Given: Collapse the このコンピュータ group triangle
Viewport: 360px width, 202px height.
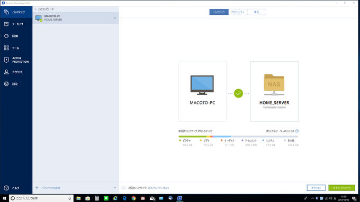Looking at the screenshot, I should pos(35,9).
